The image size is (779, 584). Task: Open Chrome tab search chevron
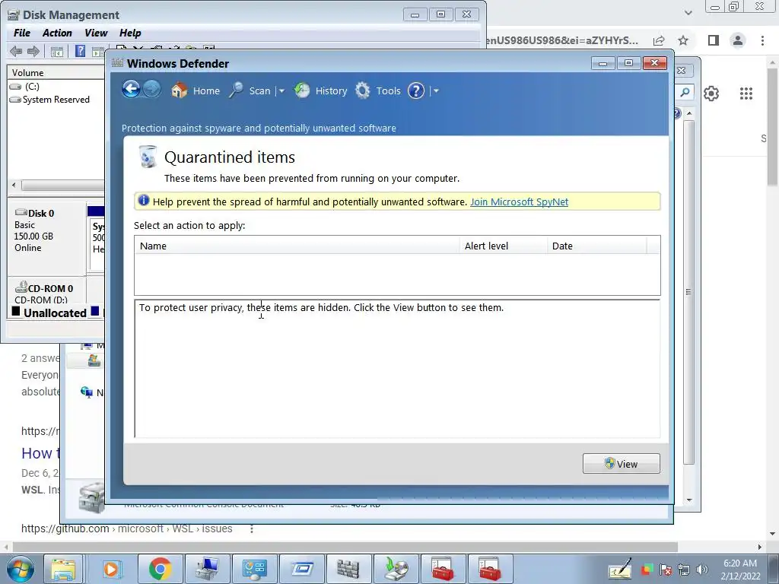[688, 13]
